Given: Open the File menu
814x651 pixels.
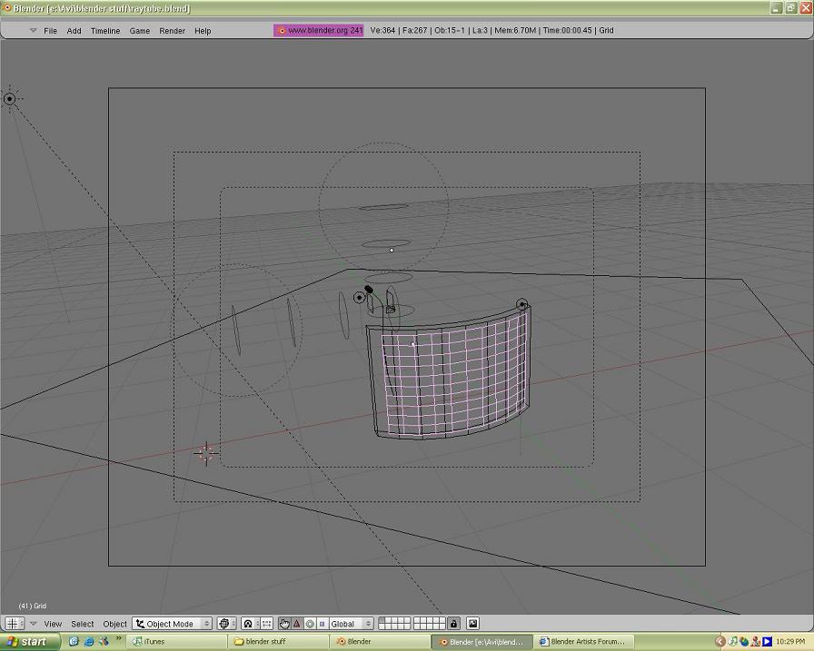Looking at the screenshot, I should point(50,31).
